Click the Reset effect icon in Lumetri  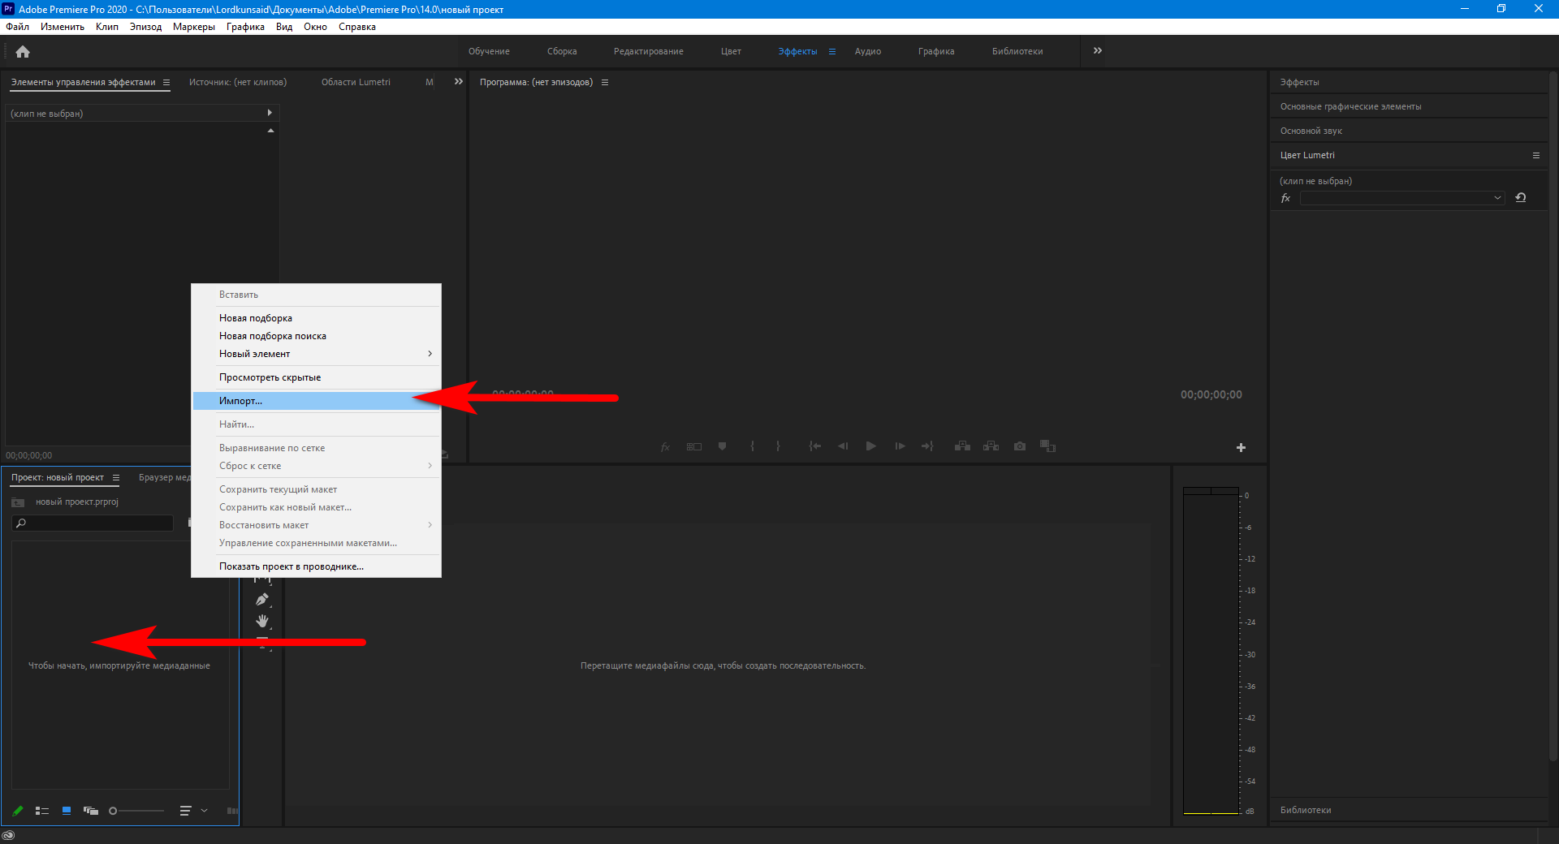[x=1521, y=198]
